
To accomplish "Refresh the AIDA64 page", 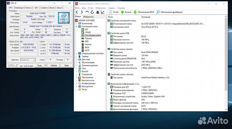I will click(92, 12).
